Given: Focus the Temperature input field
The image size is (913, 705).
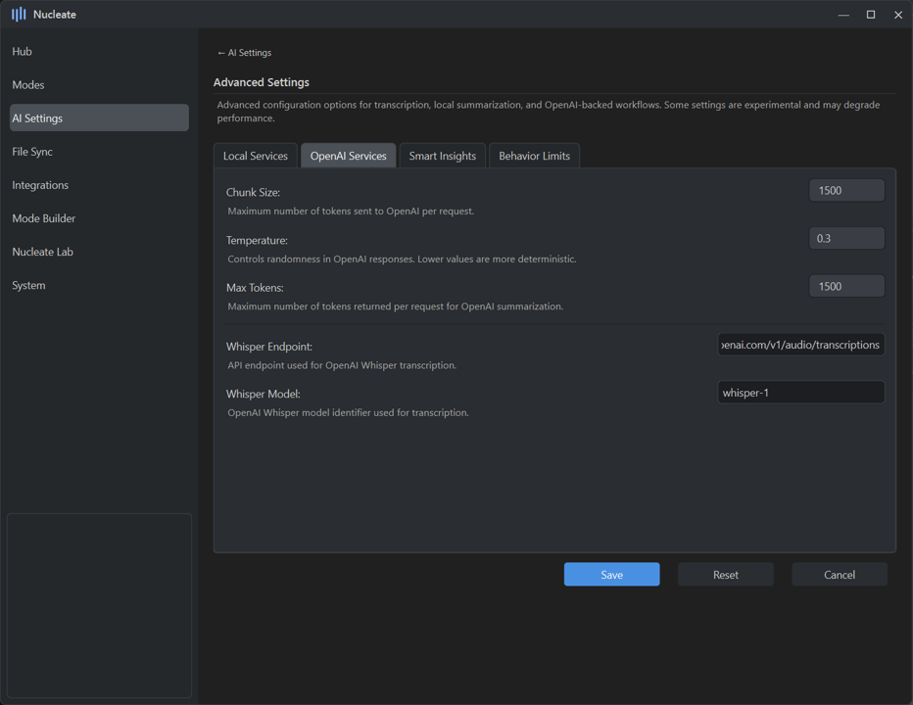Looking at the screenshot, I should coord(846,238).
